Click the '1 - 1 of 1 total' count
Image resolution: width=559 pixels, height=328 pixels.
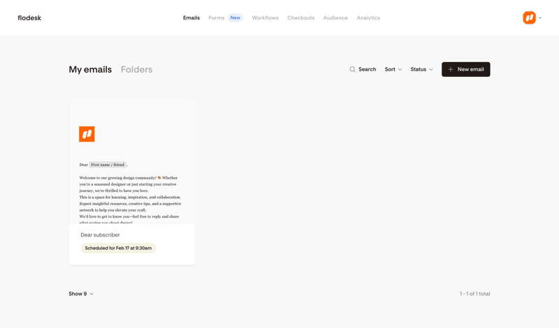coord(474,294)
